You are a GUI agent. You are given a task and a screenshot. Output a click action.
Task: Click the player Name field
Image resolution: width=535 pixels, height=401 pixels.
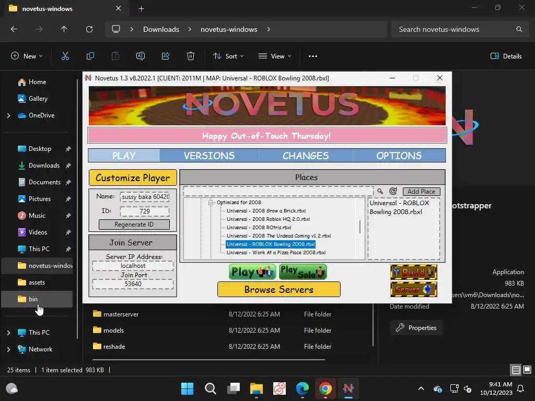[145, 197]
